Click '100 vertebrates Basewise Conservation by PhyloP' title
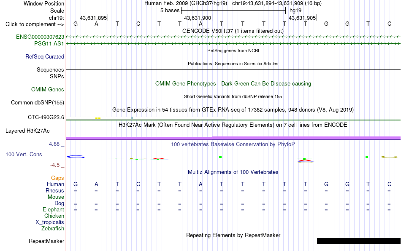401x251 pixels. (233, 144)
